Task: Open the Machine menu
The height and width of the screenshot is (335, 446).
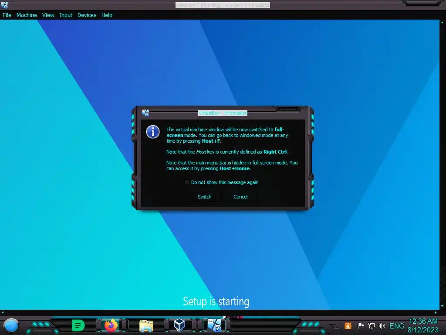Action: pos(27,15)
